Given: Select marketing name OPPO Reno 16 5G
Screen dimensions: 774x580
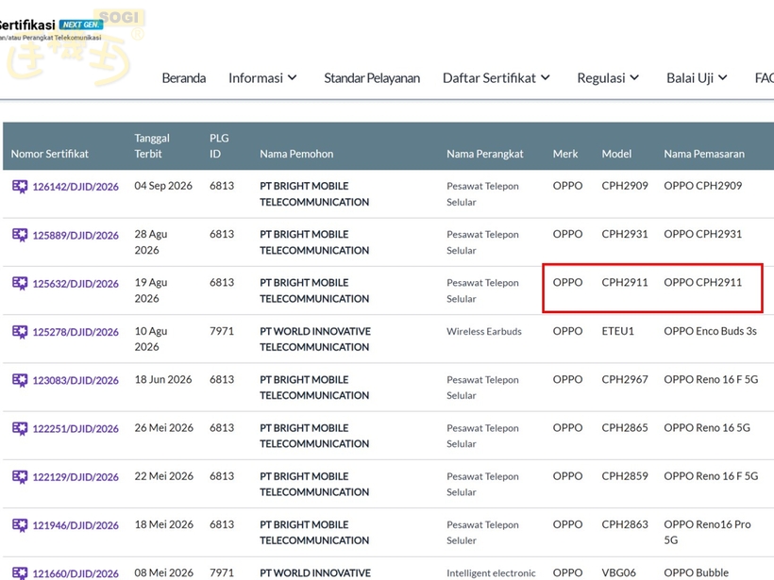Looking at the screenshot, I should 707,427.
